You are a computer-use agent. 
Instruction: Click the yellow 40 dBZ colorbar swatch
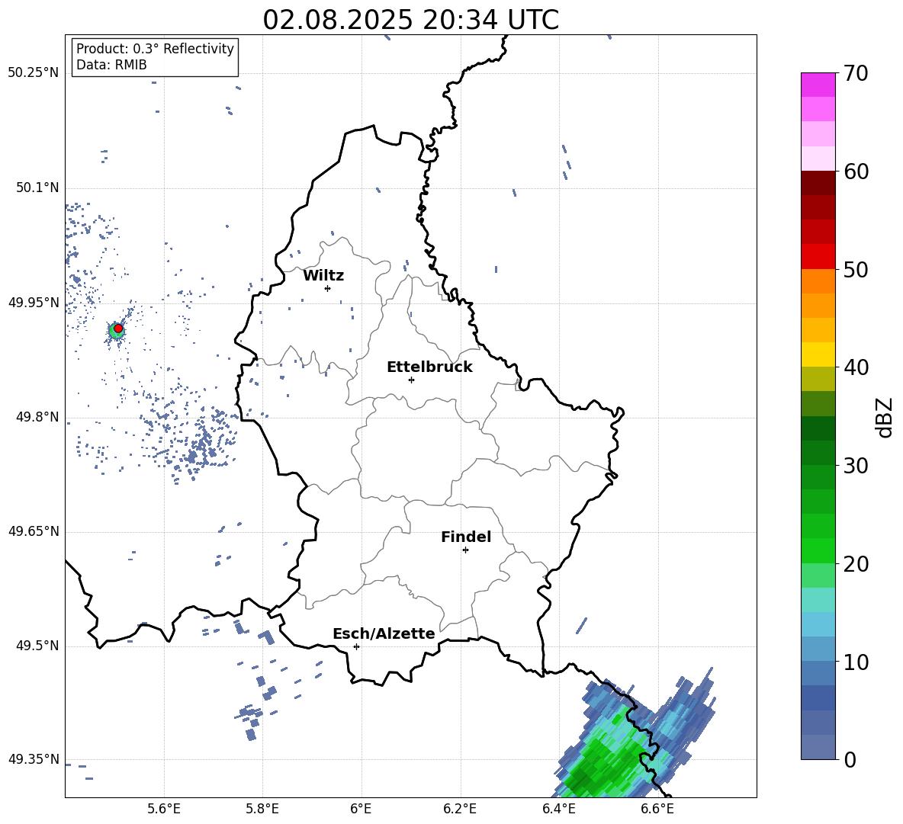[818, 354]
